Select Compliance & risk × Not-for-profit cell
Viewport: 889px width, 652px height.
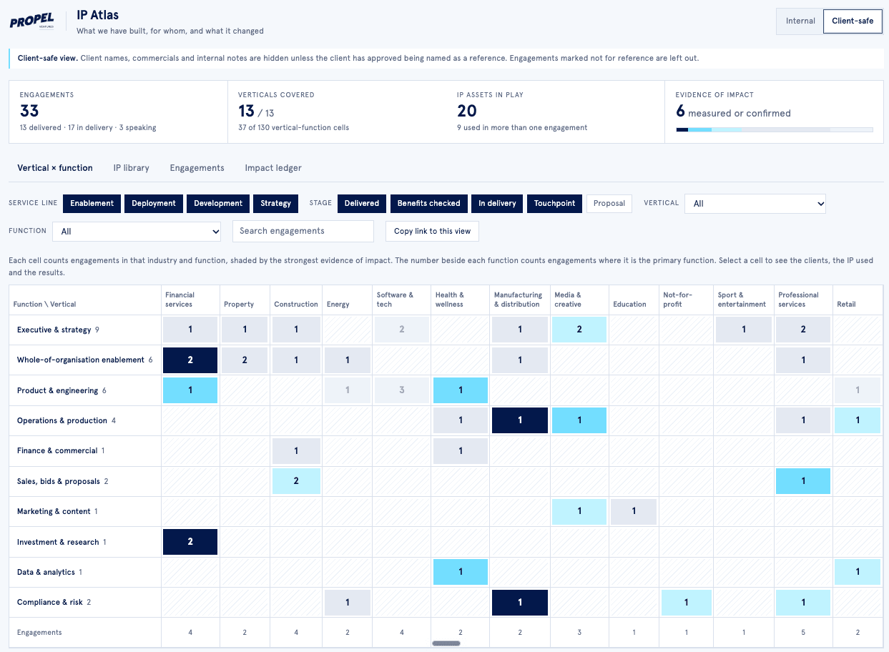pos(687,602)
